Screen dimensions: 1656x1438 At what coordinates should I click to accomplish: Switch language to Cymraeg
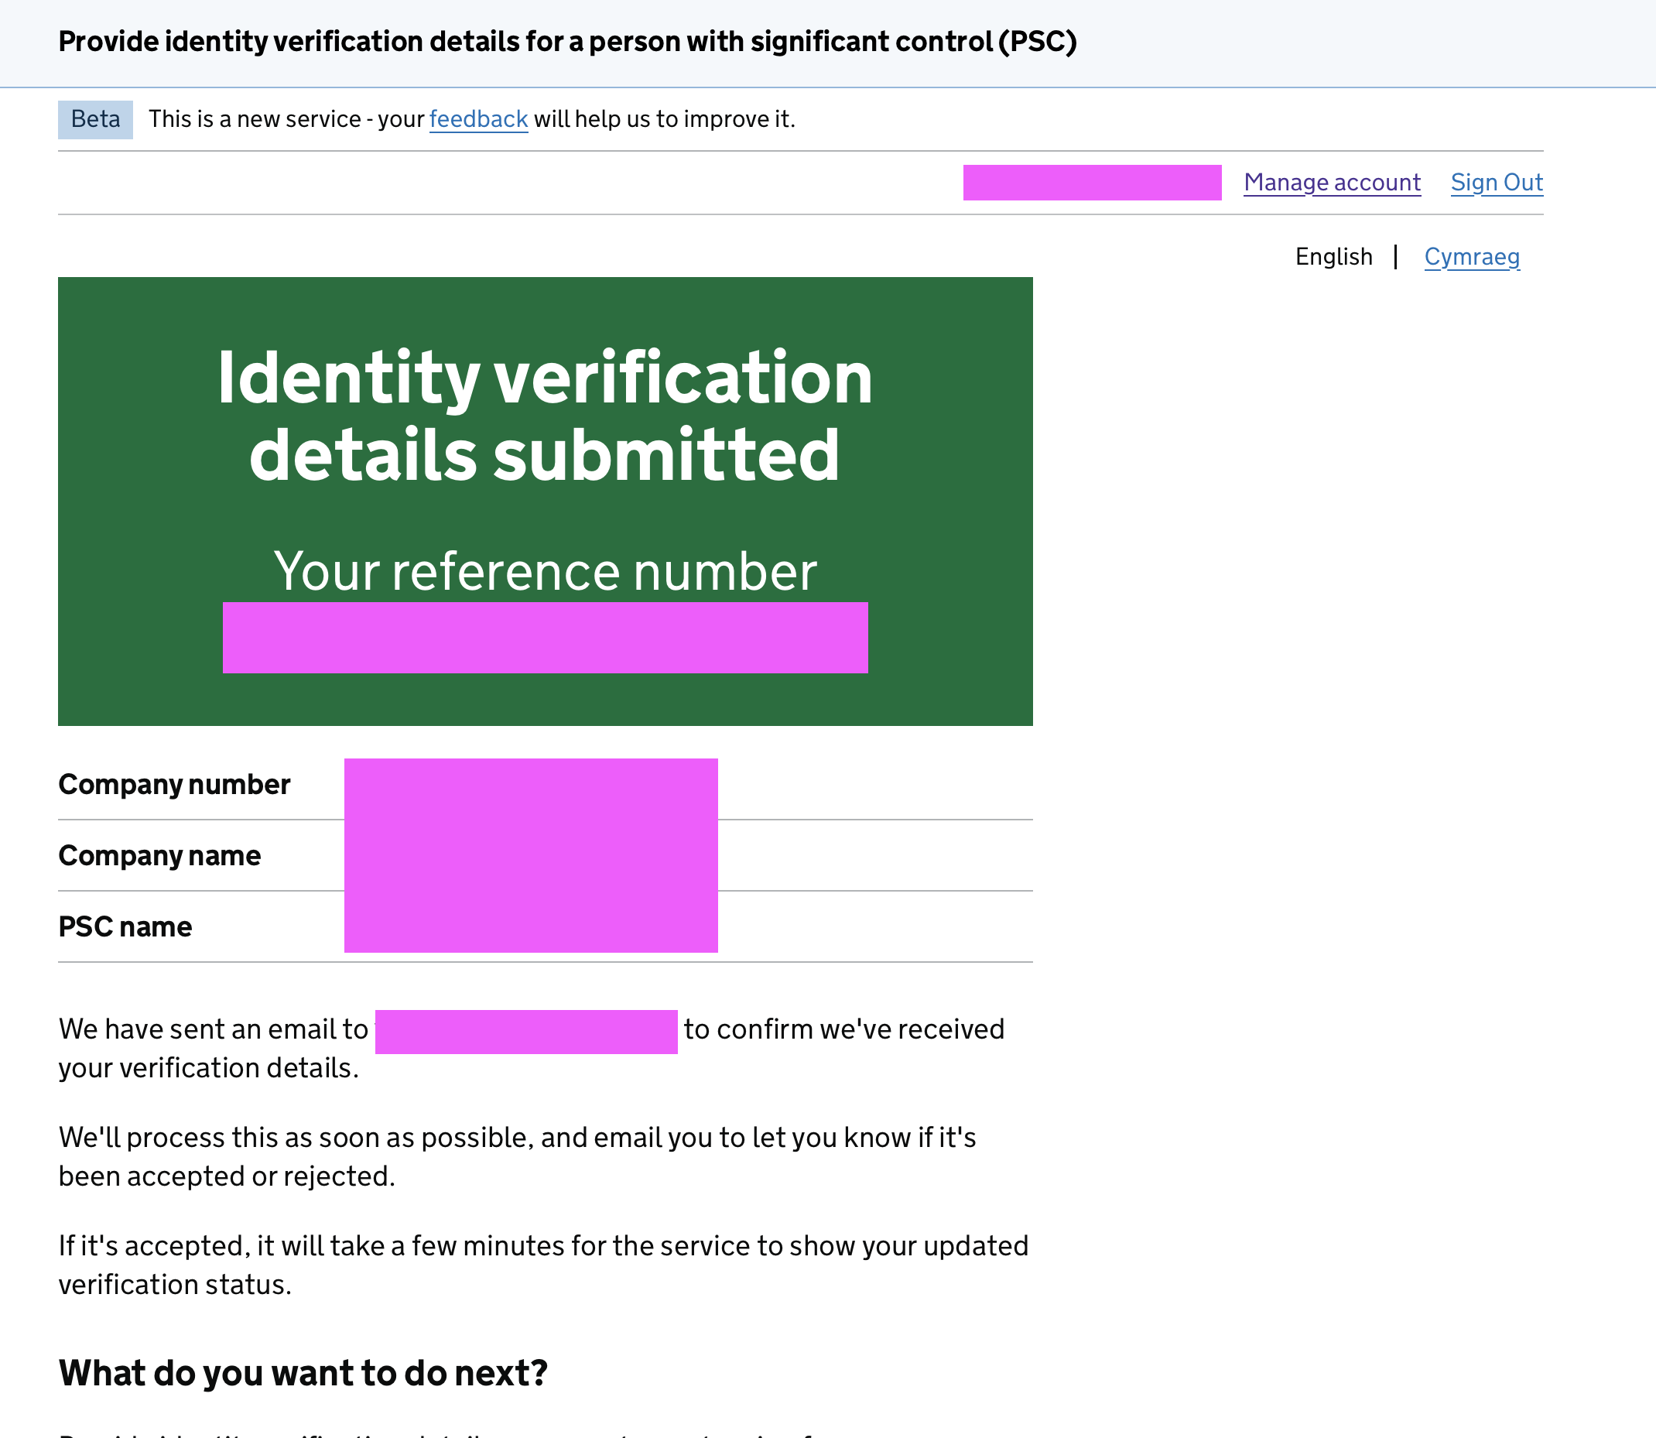point(1472,257)
